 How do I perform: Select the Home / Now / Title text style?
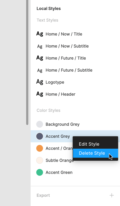pos(75,34)
